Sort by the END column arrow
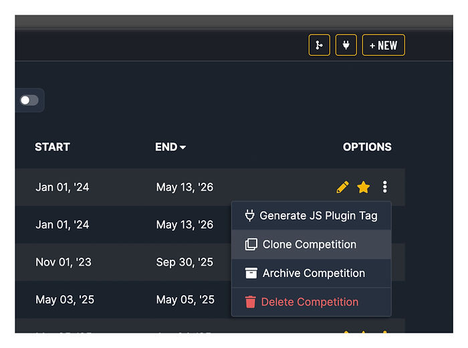Viewport: 468px width, 348px height. coord(183,147)
